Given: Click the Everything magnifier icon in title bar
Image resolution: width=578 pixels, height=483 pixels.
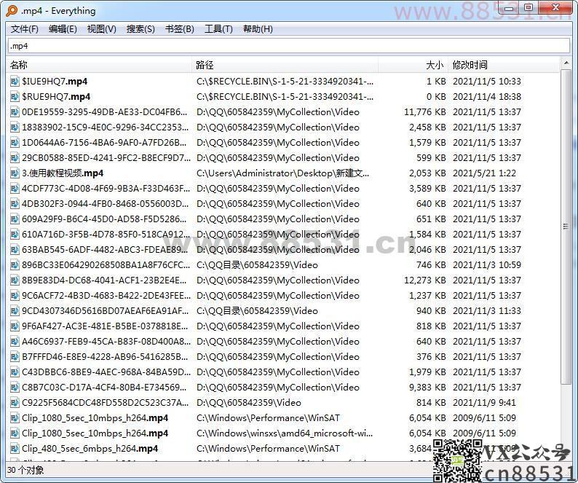Looking at the screenshot, I should pos(12,11).
